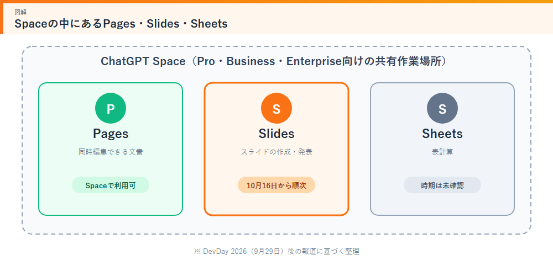Click the green P circle icon for Pages

(x=111, y=108)
